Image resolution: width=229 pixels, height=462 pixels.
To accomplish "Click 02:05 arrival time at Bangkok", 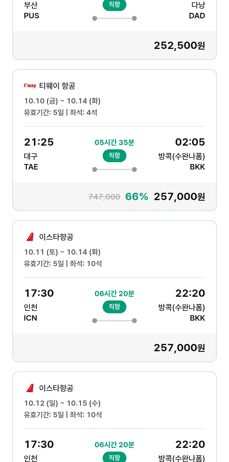I will pos(190,142).
